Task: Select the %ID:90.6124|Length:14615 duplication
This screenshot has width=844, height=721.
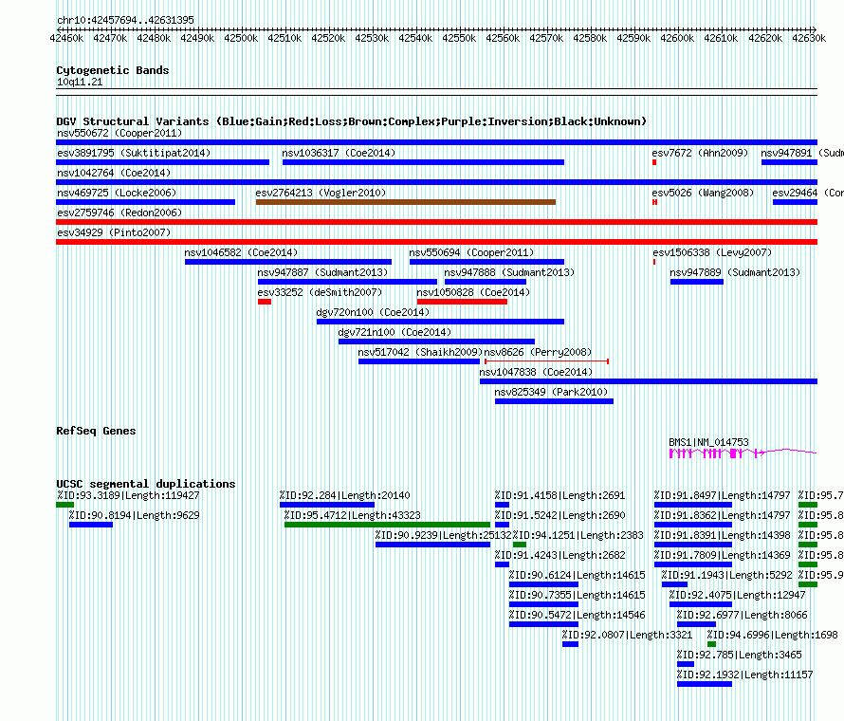Action: click(x=543, y=584)
